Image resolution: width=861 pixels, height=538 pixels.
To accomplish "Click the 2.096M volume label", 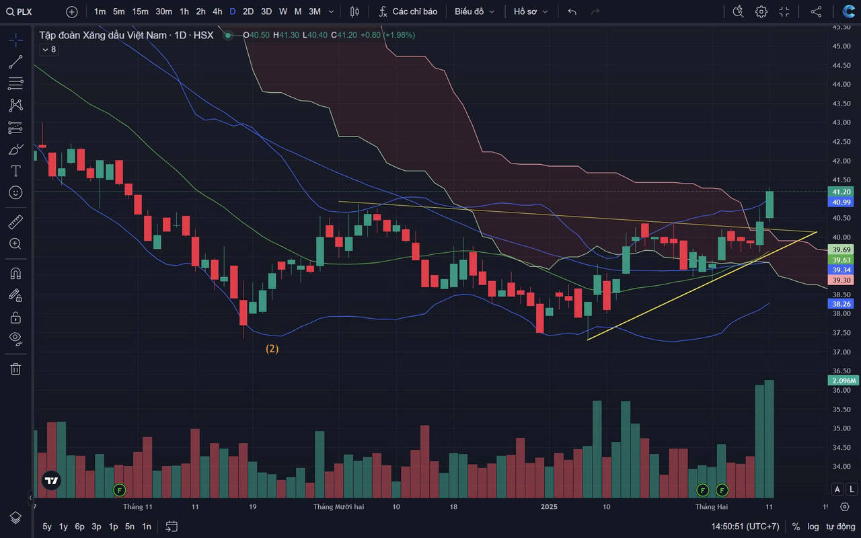I will pos(844,381).
